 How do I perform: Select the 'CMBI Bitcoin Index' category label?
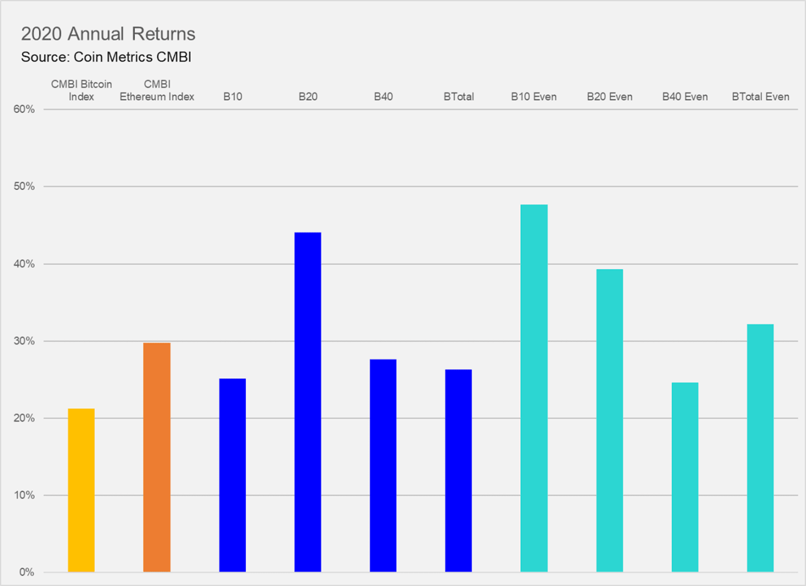(81, 90)
